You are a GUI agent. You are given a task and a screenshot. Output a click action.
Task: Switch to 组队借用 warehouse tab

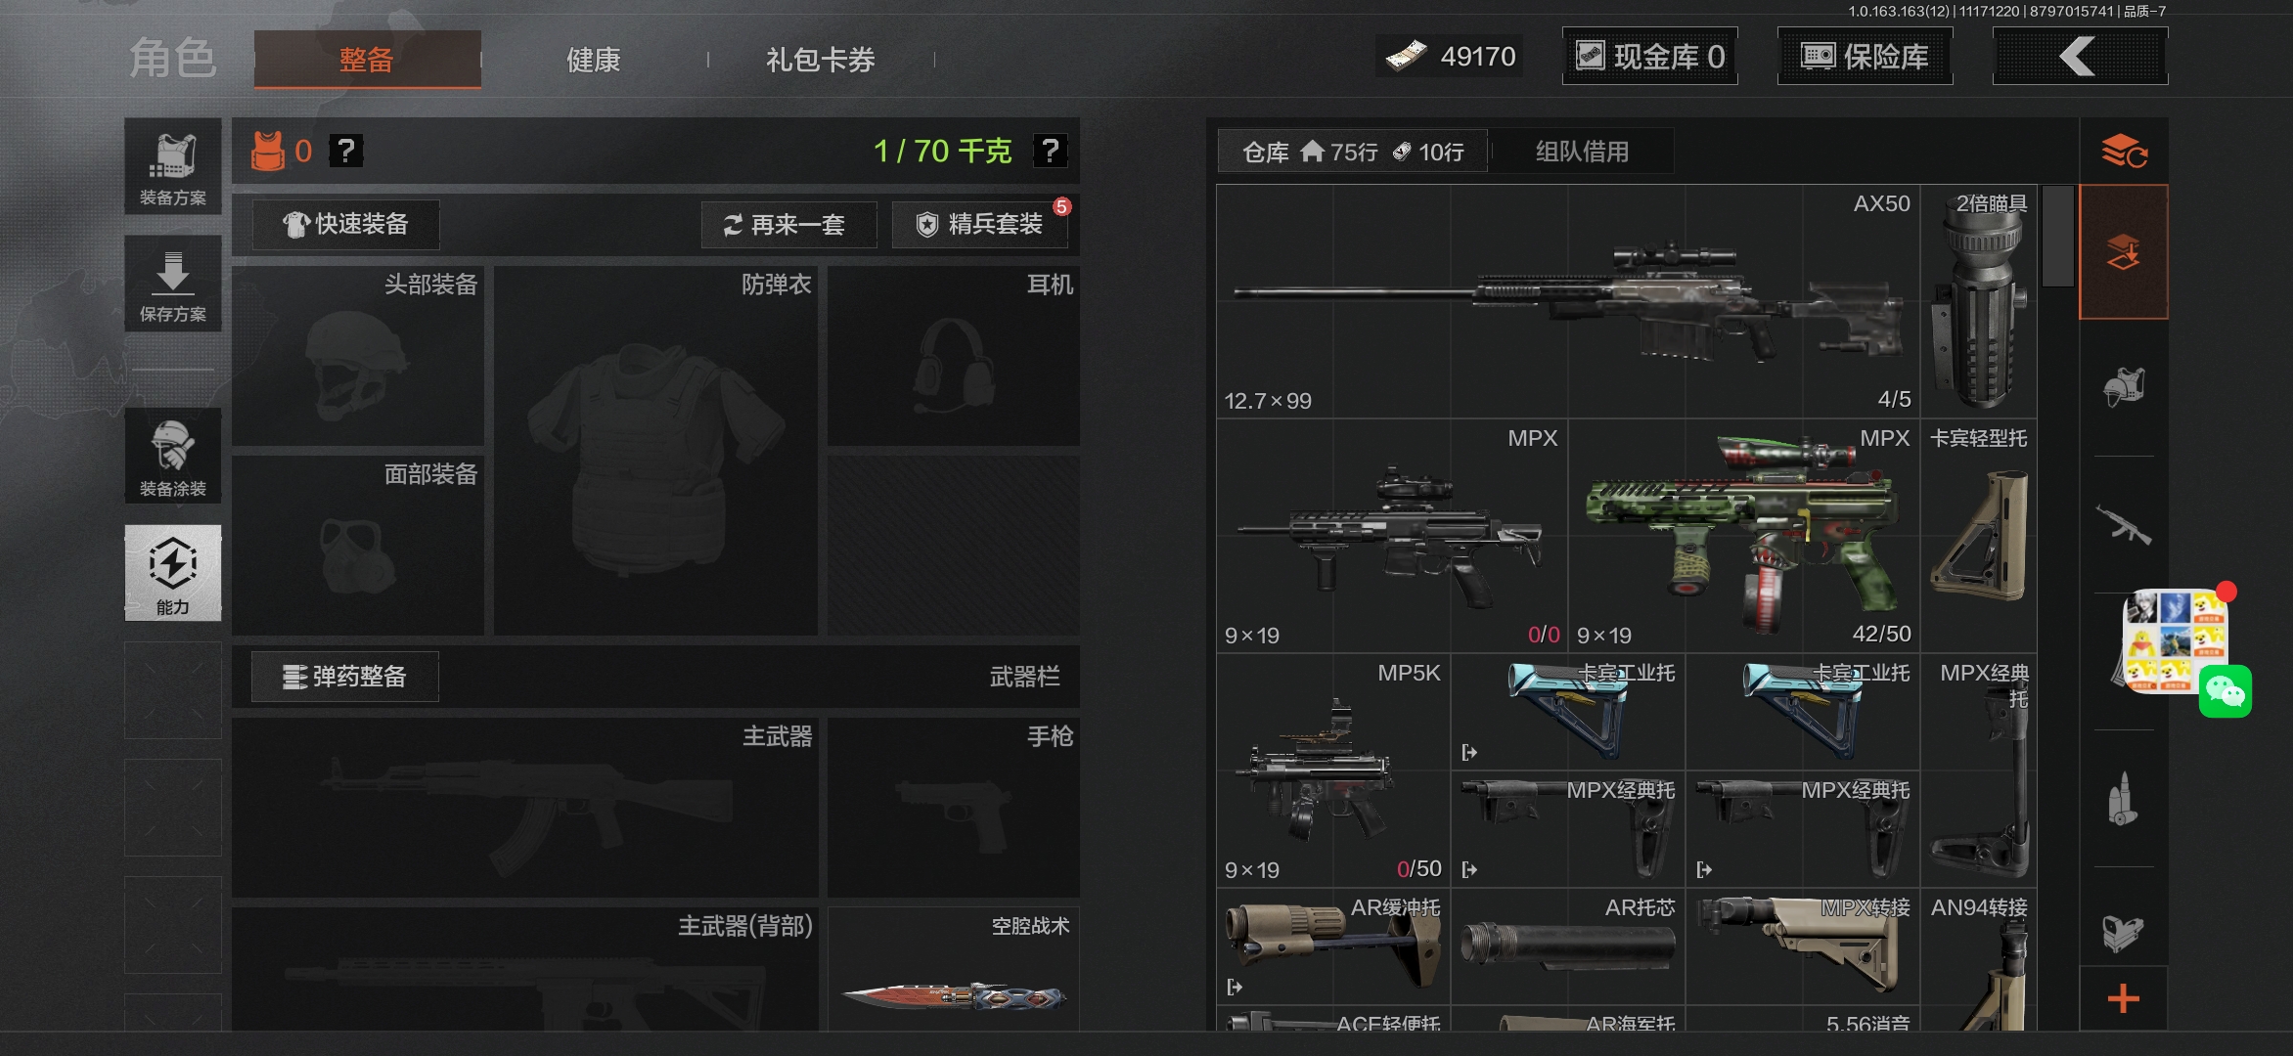(x=1581, y=152)
